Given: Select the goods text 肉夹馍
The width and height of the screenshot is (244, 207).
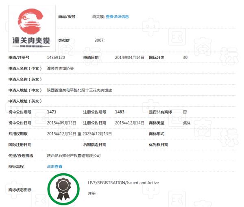Looking at the screenshot, I should tap(98, 17).
